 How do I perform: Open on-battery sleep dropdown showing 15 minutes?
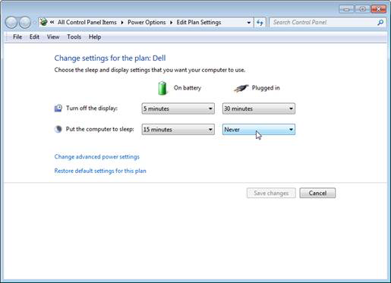[x=178, y=130]
